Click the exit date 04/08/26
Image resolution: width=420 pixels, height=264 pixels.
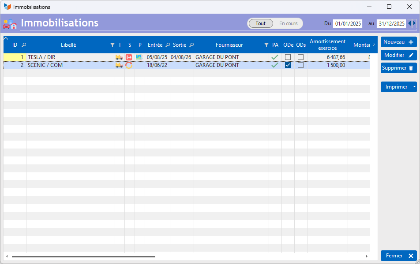pyautogui.click(x=181, y=57)
